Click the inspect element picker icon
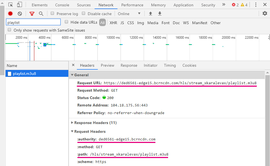This screenshot has height=166, width=270. tap(10, 5)
